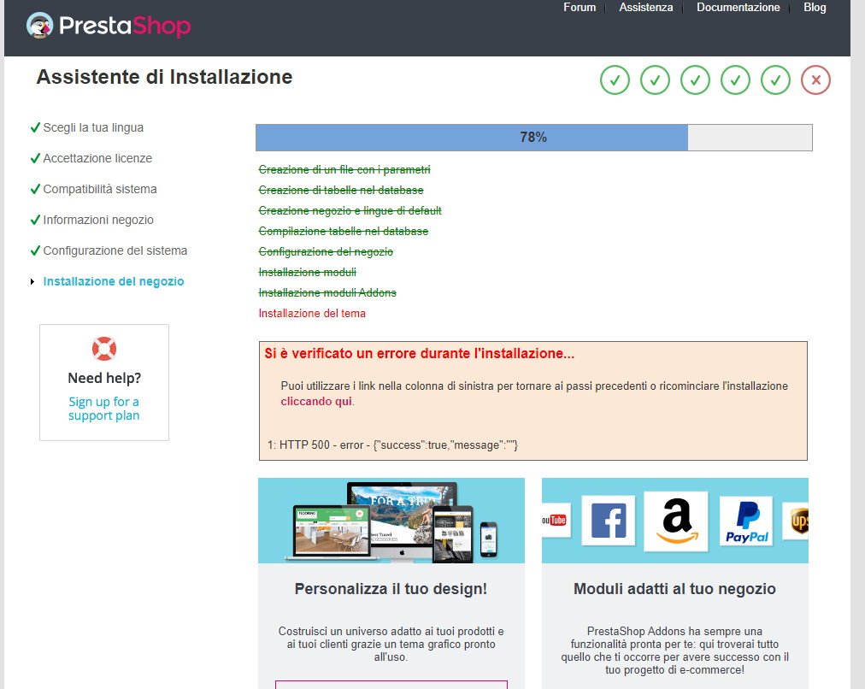Click 'Si è verificato un errore' heading
Viewport: 865px width, 689px height.
(420, 354)
